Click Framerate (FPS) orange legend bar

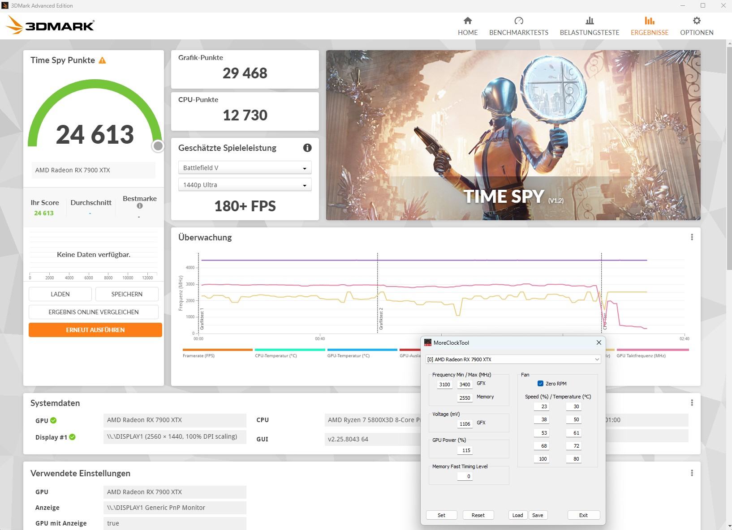click(x=218, y=350)
